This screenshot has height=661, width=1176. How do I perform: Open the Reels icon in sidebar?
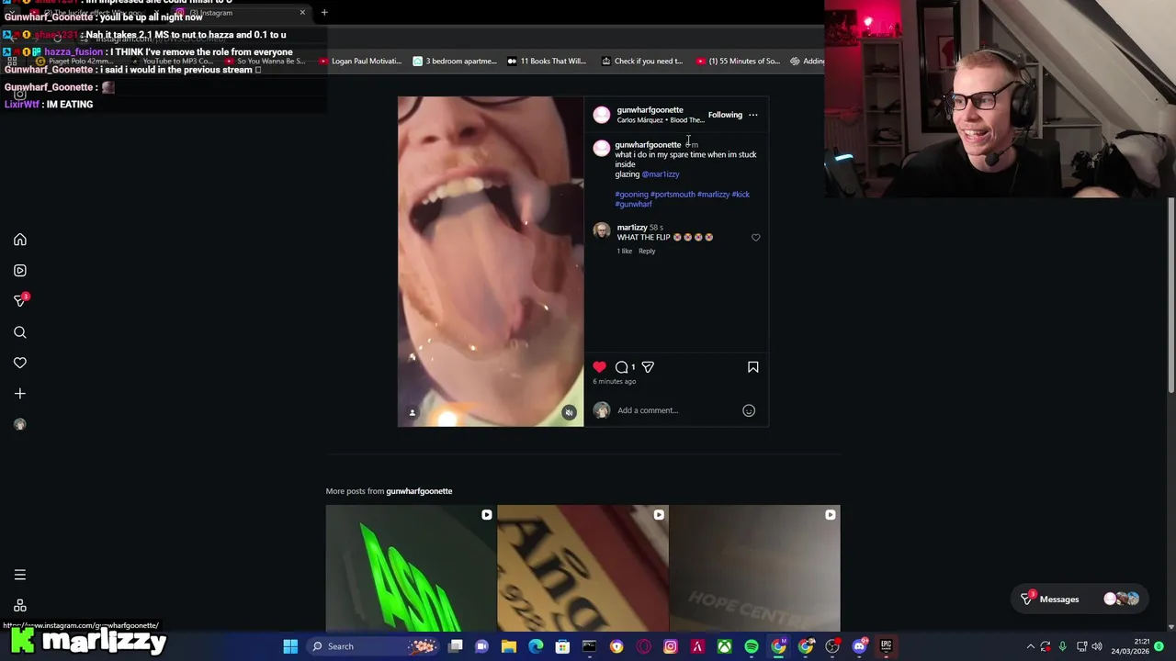[x=20, y=271]
